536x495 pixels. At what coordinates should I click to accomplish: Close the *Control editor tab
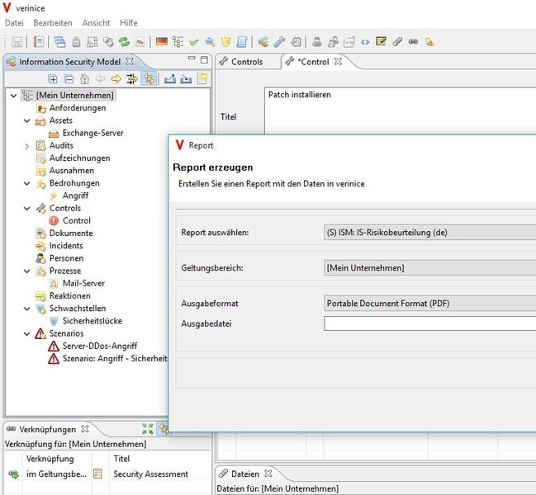(338, 61)
